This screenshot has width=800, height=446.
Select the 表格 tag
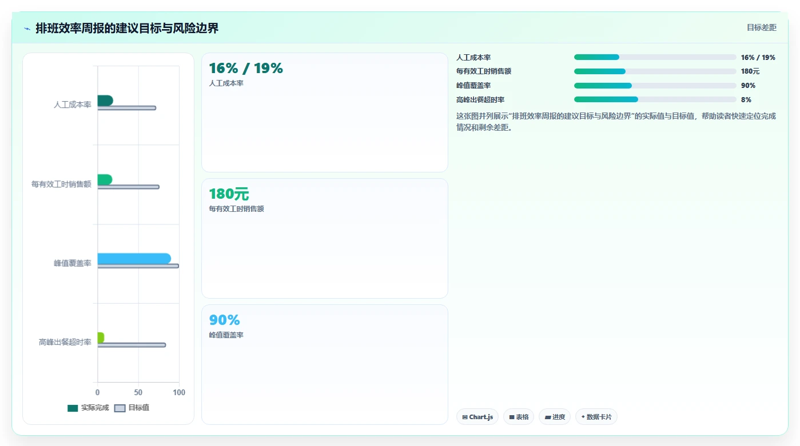click(519, 417)
